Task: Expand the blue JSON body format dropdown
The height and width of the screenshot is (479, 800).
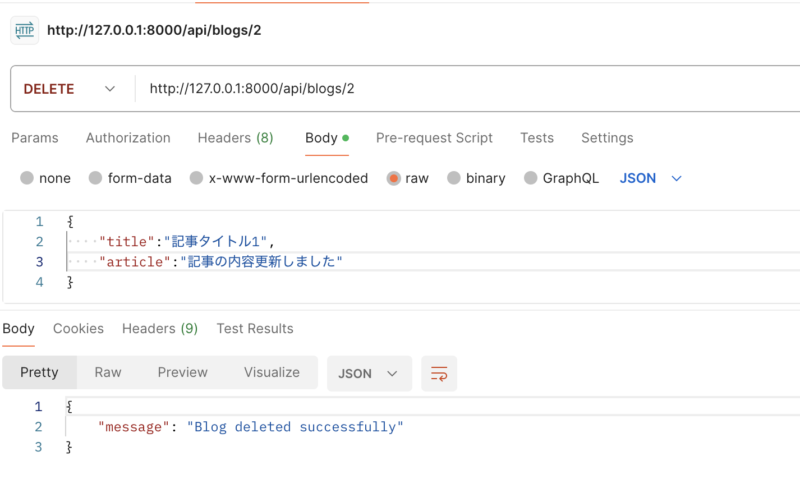Action: point(651,178)
